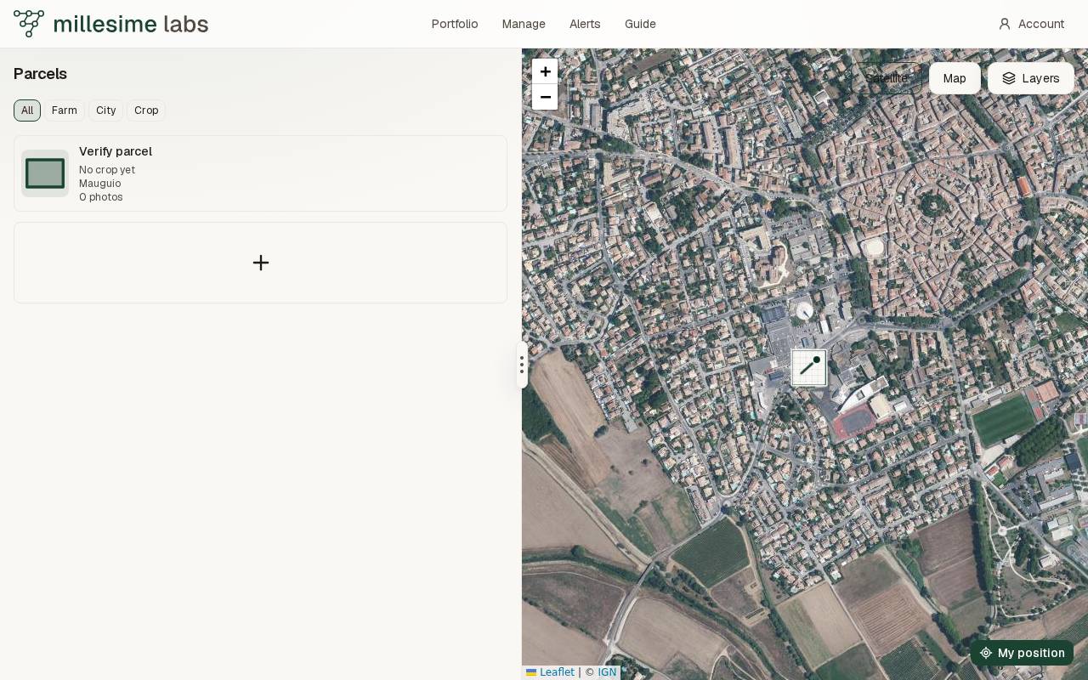The width and height of the screenshot is (1088, 680).
Task: Zoom out on the map
Action: click(x=545, y=97)
